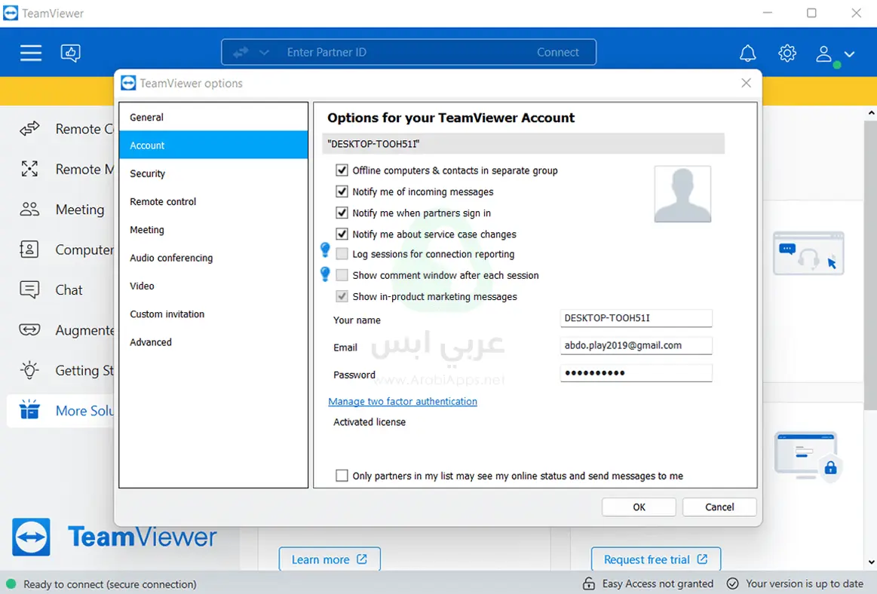This screenshot has width=877, height=594.
Task: Enable Log sessions for connection reporting
Action: click(x=342, y=254)
